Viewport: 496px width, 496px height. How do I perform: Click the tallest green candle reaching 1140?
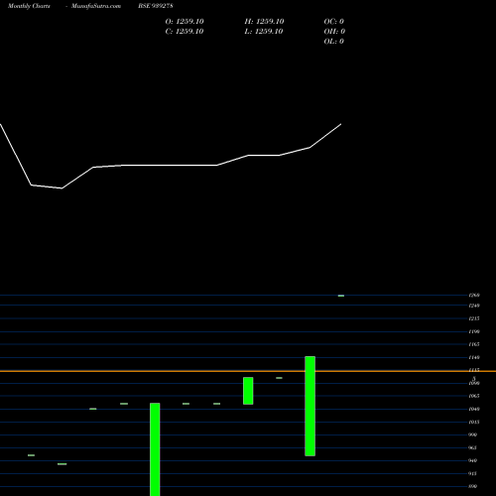tap(310, 406)
